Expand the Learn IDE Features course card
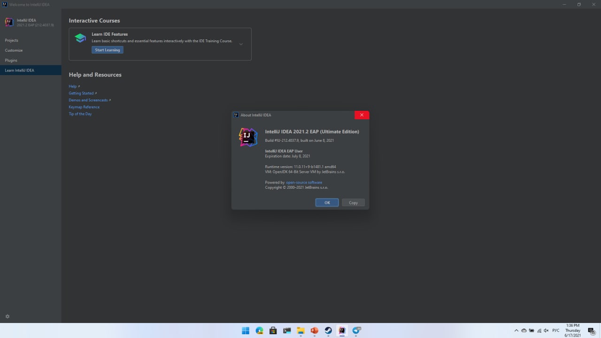The image size is (601, 338). pyautogui.click(x=241, y=44)
